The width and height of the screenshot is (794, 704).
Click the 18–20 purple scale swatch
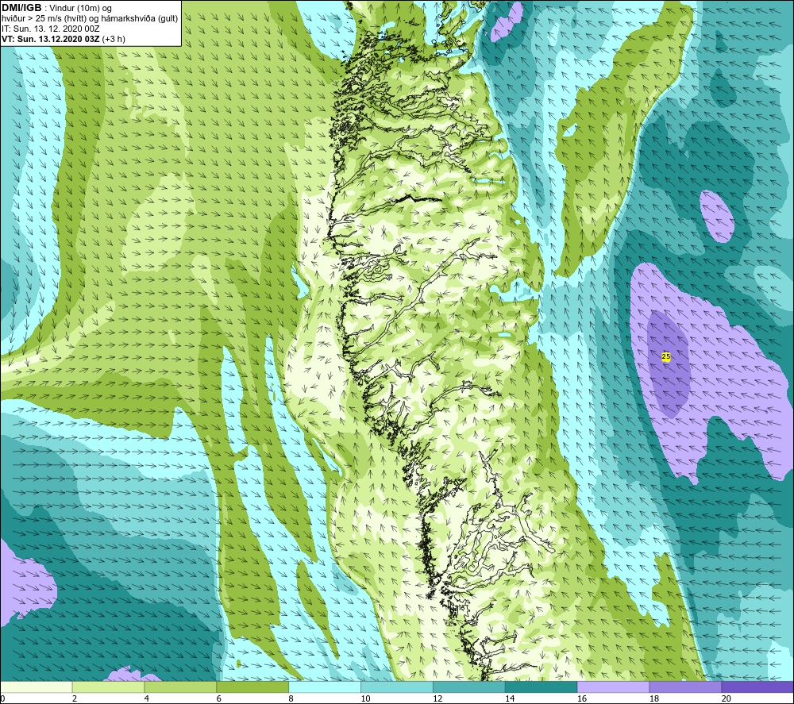(686, 687)
